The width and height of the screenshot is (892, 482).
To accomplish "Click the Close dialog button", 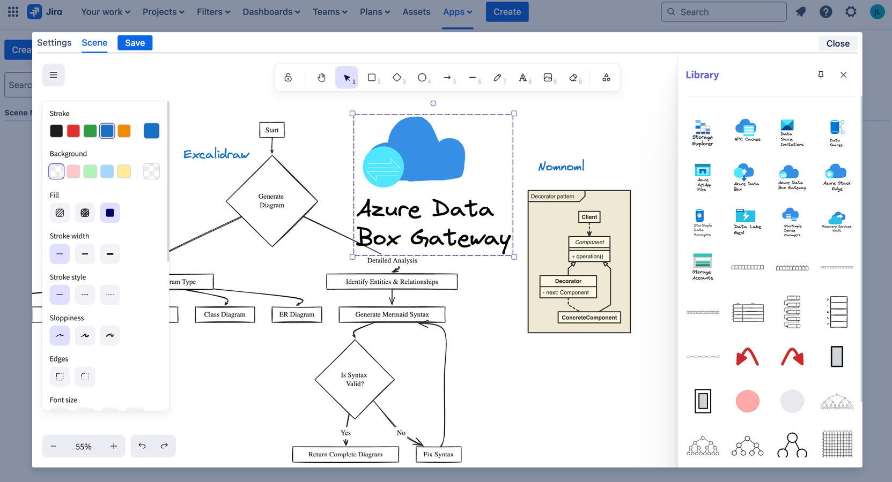I will [x=838, y=43].
